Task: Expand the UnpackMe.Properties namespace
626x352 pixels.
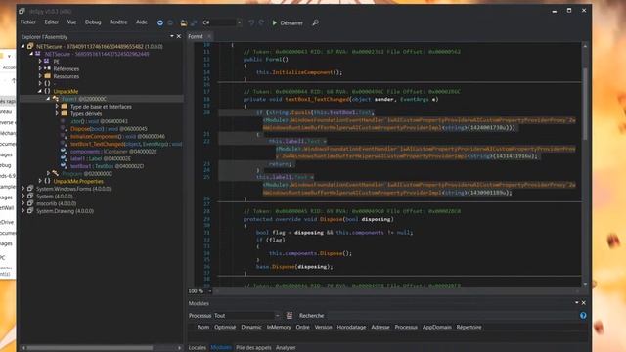Action: click(40, 181)
